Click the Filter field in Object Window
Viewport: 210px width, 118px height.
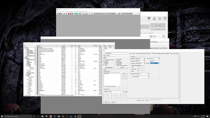point(30,46)
